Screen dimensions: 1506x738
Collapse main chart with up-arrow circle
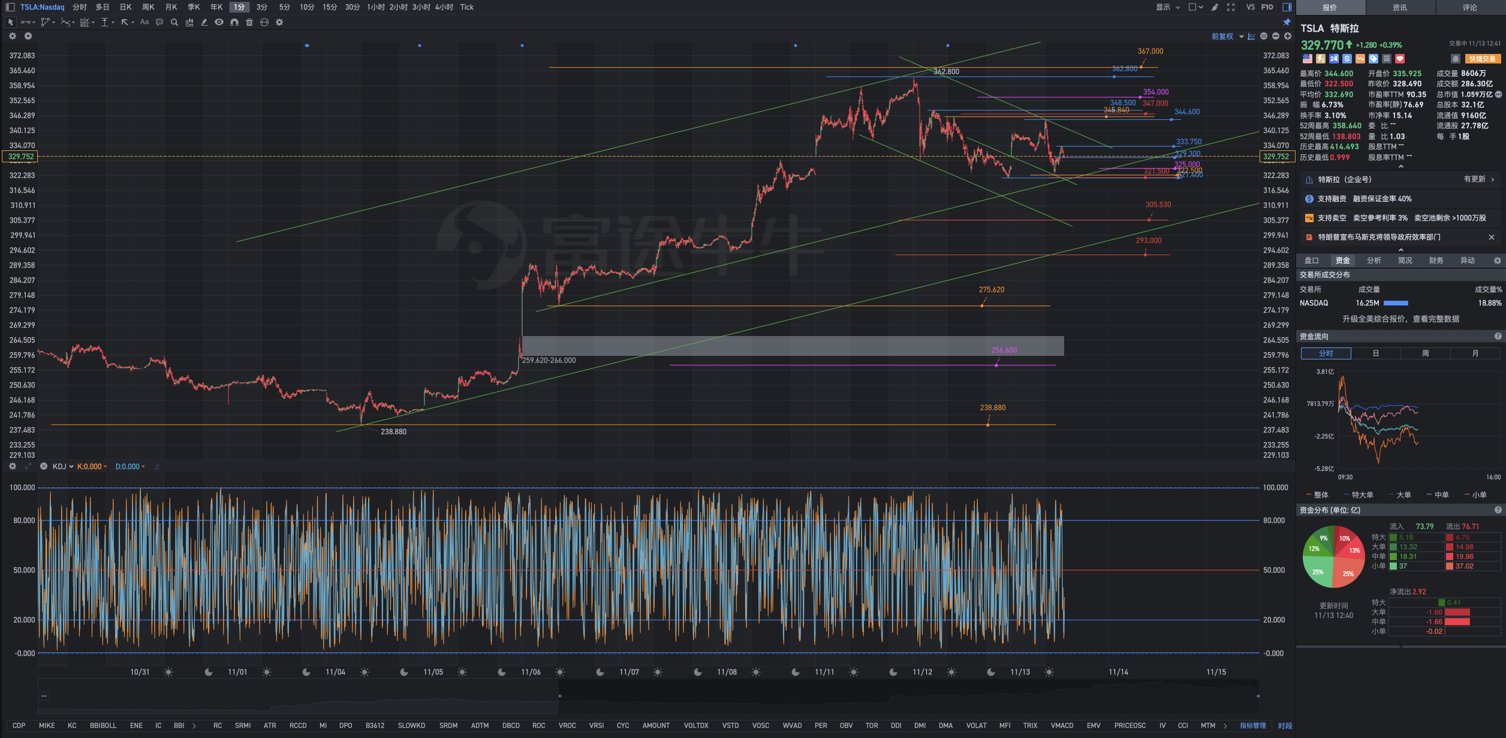pos(28,36)
